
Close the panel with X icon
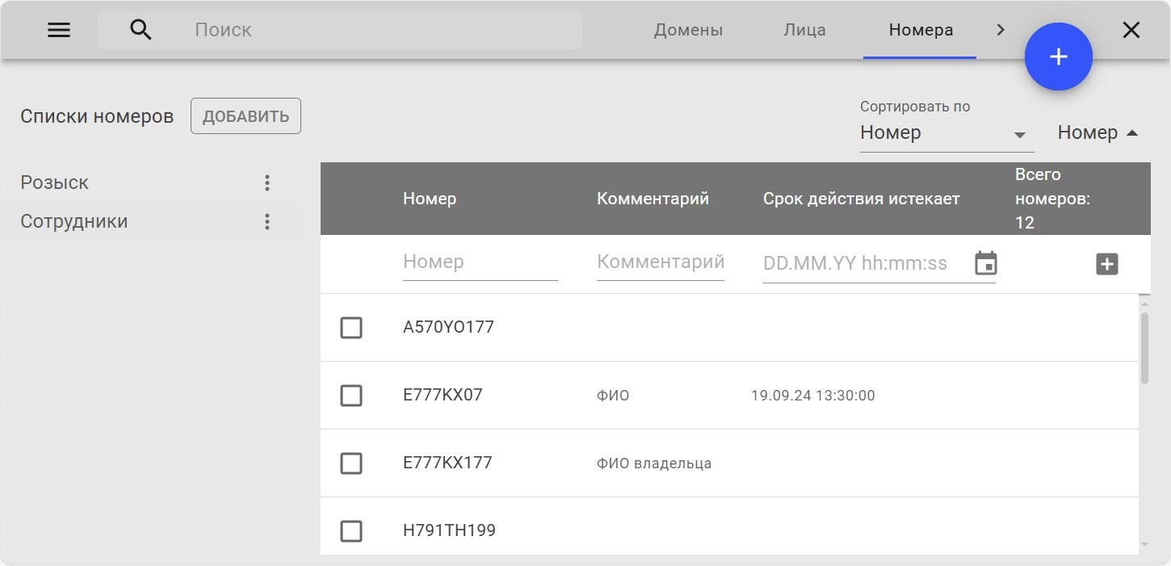[1131, 31]
